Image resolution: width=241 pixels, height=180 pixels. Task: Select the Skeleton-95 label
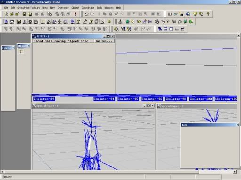pyautogui.click(x=128, y=99)
